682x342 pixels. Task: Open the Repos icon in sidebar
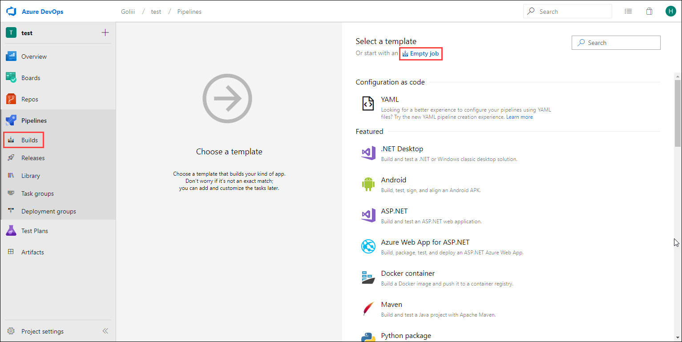click(x=11, y=99)
